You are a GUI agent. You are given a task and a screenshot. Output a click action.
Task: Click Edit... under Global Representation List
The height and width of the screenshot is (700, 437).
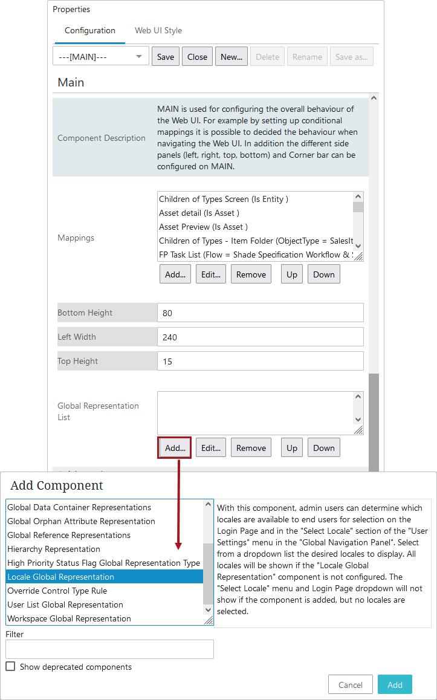pyautogui.click(x=211, y=448)
